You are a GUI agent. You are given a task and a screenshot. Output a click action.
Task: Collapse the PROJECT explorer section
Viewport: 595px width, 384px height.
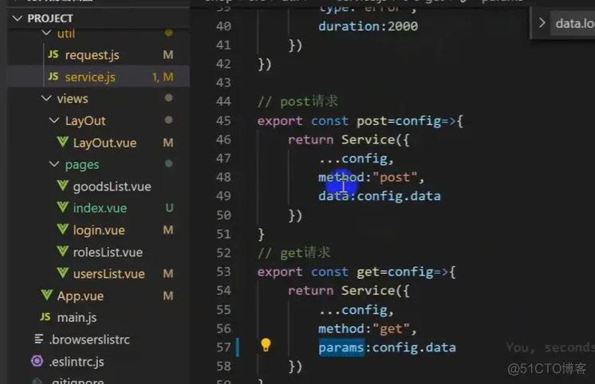(17, 18)
